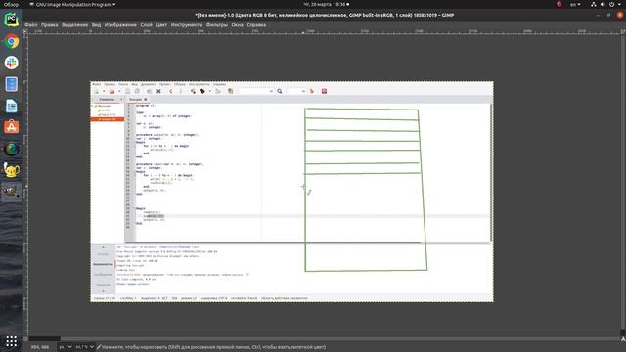Image resolution: width=626 pixels, height=352 pixels.
Task: Open Ubuntu Software from the dock
Action: [11, 127]
